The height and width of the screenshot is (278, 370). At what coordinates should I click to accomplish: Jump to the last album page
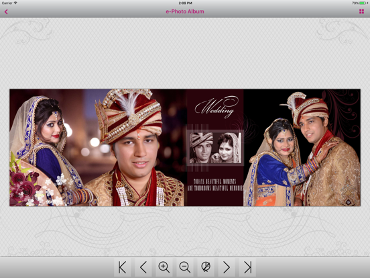[x=247, y=267]
